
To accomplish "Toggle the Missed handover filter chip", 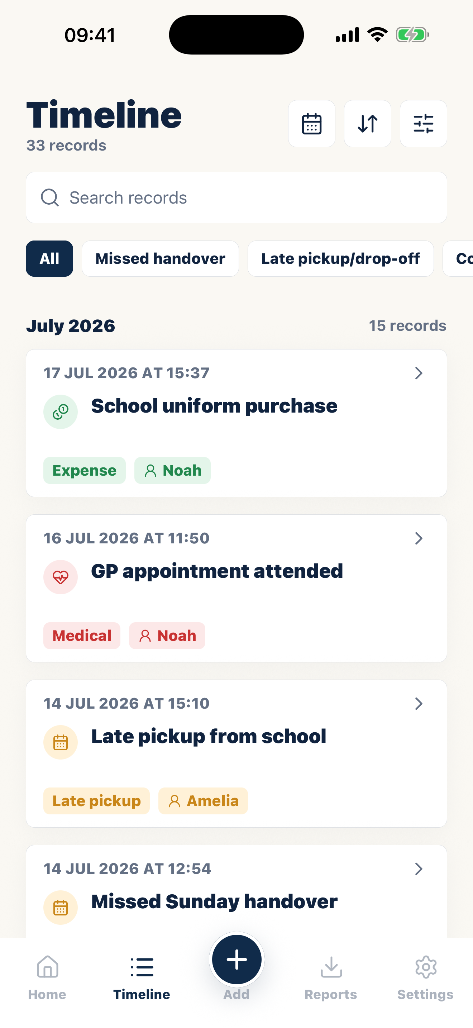I will point(160,258).
